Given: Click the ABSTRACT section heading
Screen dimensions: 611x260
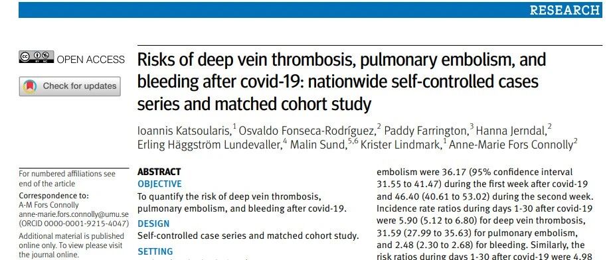Looking at the screenshot, I should point(159,172).
